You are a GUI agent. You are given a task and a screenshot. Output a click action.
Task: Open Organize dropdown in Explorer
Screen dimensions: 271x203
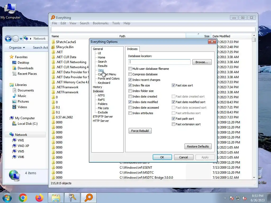click(17, 48)
